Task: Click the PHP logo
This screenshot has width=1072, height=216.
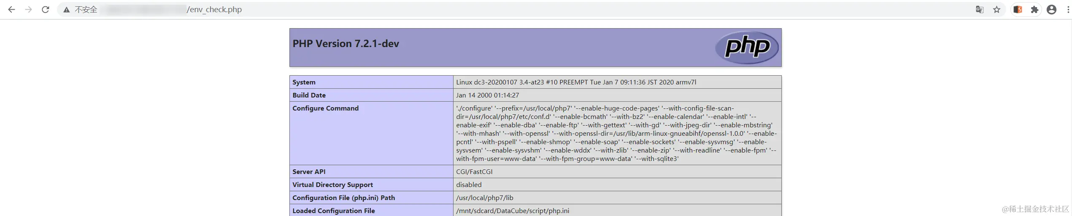Action: coord(747,47)
